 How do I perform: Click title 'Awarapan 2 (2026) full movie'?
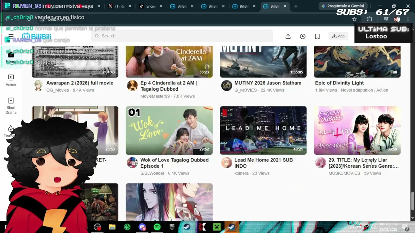coord(80,83)
